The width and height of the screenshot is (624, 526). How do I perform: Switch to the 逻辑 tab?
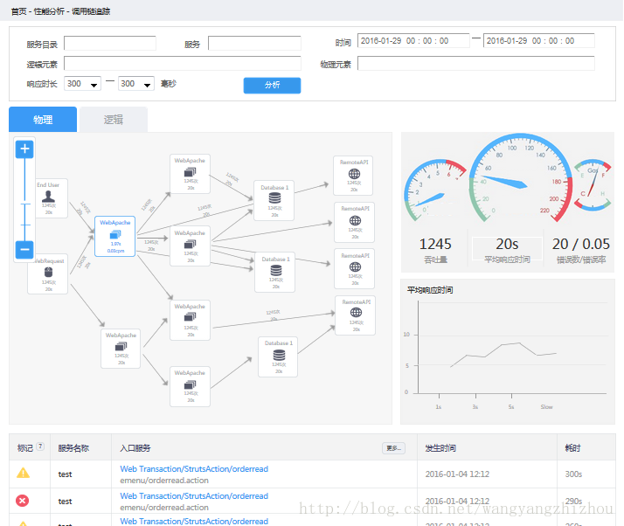pyautogui.click(x=114, y=120)
